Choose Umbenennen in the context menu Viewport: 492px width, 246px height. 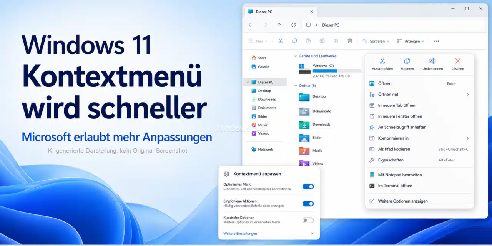[432, 64]
